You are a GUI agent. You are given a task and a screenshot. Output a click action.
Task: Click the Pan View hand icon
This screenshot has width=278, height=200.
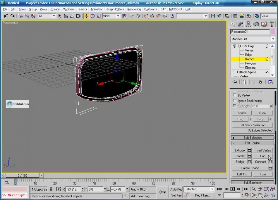point(260,195)
